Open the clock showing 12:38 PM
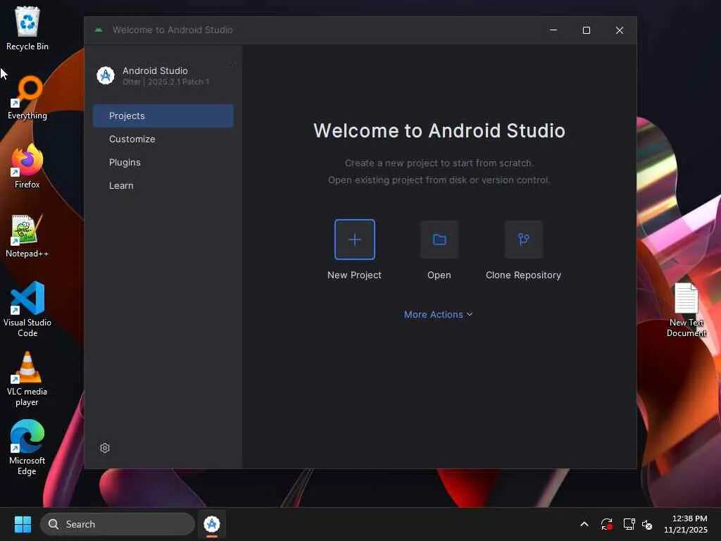 686,524
